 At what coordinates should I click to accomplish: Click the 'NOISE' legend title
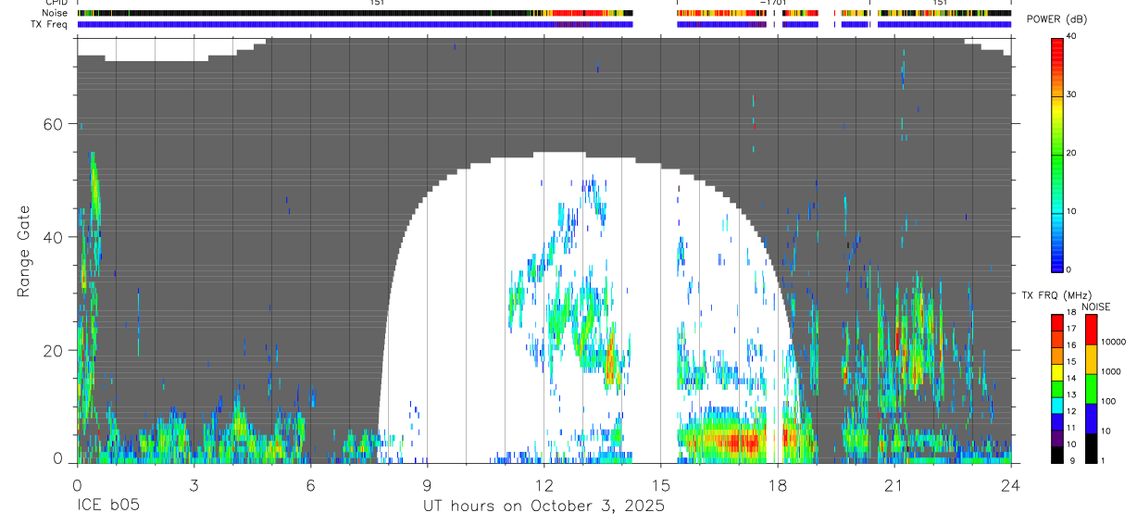[x=1096, y=306]
